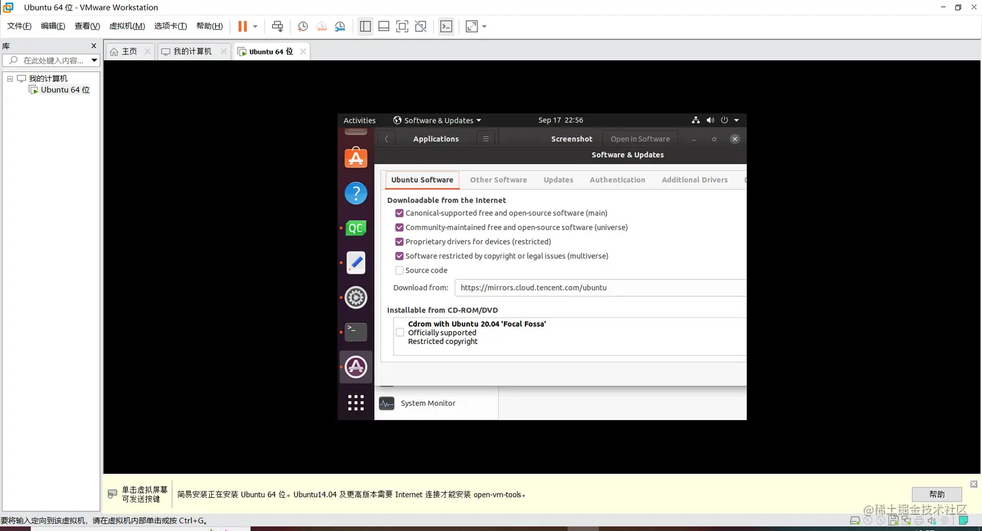The image size is (982, 531).
Task: Click the stretch guest display icon
Action: tap(472, 27)
